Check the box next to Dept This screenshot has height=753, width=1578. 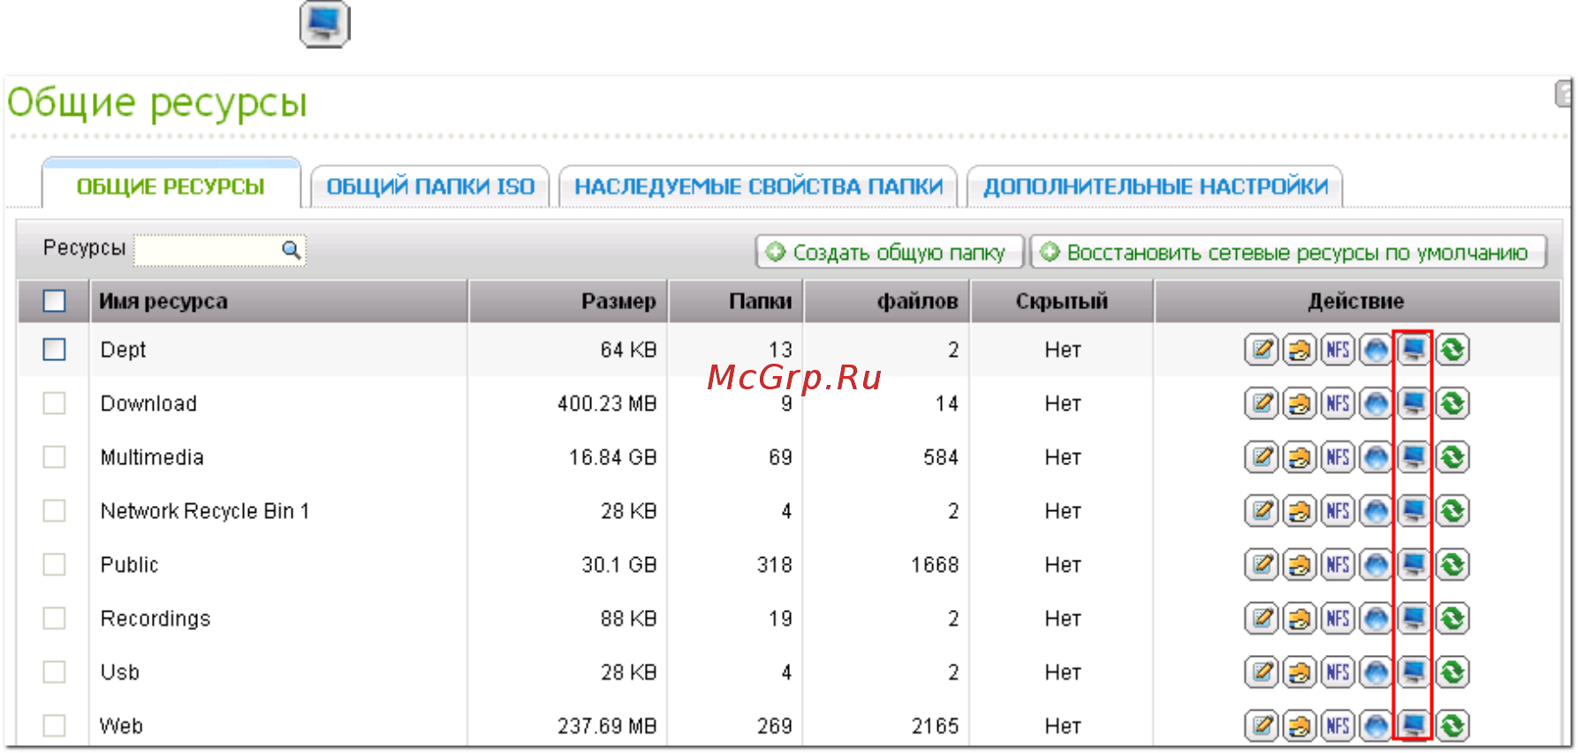tap(54, 350)
